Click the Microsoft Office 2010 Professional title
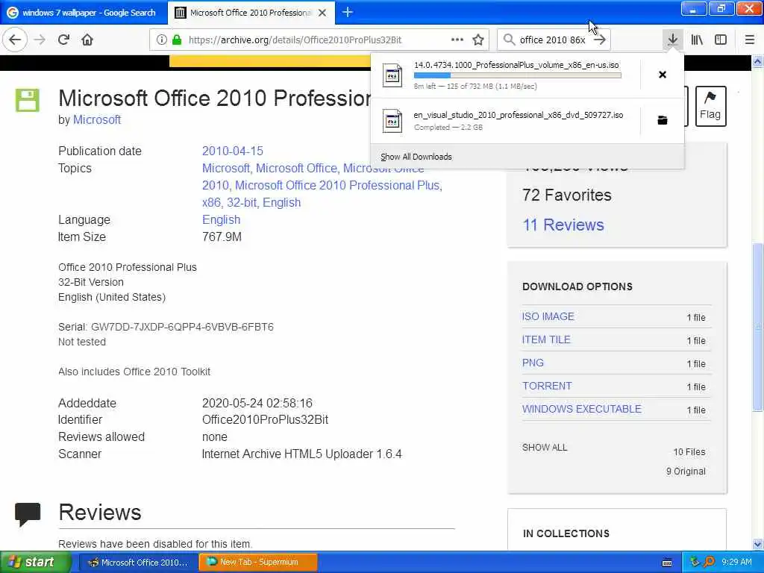 coord(214,98)
